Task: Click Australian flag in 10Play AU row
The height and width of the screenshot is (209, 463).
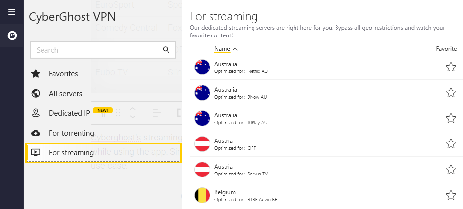Action: tap(202, 118)
